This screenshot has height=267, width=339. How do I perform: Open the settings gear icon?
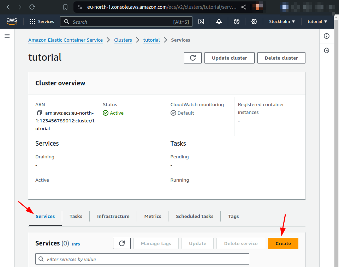pos(254,22)
